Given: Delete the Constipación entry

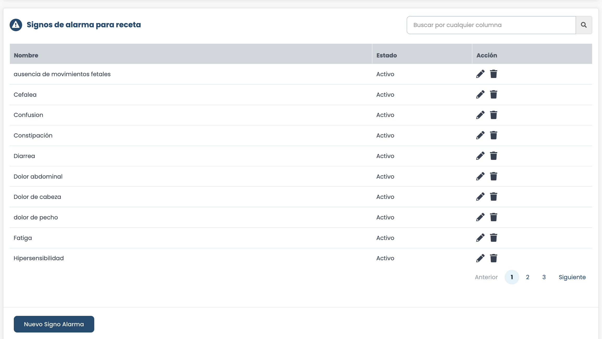Looking at the screenshot, I should coord(494,135).
